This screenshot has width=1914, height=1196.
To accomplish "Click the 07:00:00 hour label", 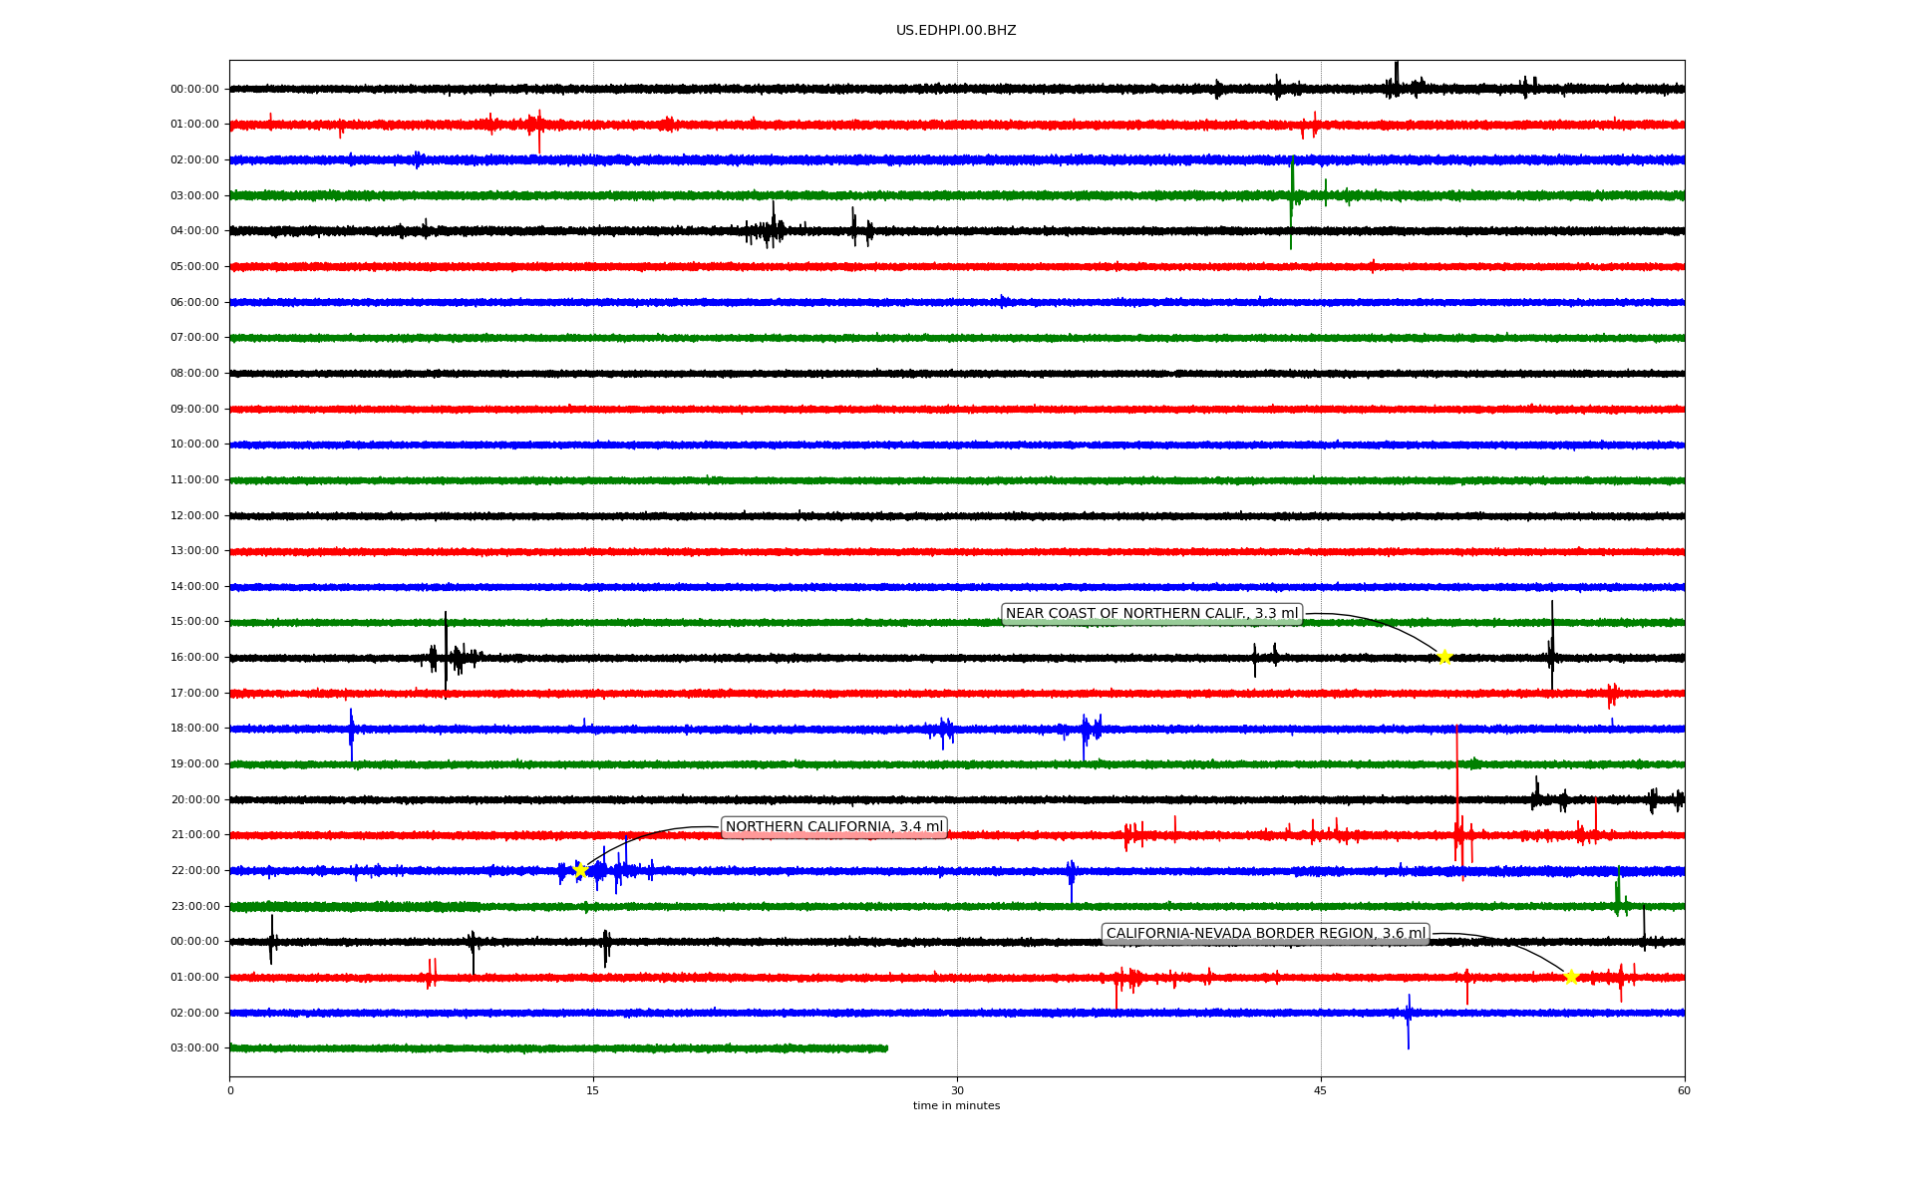I will (194, 338).
